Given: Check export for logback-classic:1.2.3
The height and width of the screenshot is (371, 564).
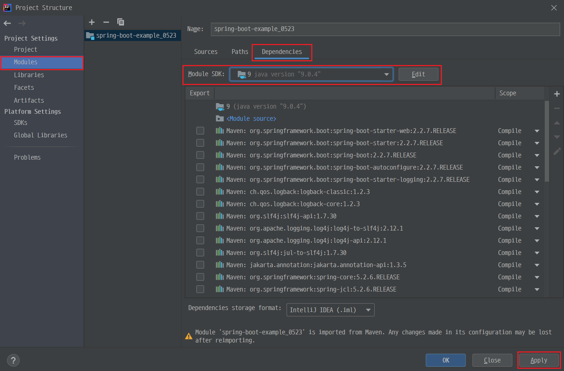Looking at the screenshot, I should click(200, 191).
